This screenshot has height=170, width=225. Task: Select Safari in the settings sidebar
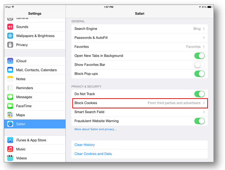(35, 124)
